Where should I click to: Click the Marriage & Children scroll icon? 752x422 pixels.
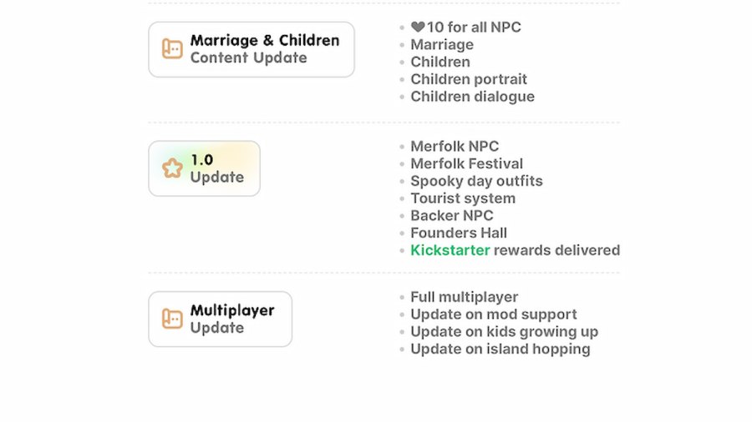click(172, 49)
